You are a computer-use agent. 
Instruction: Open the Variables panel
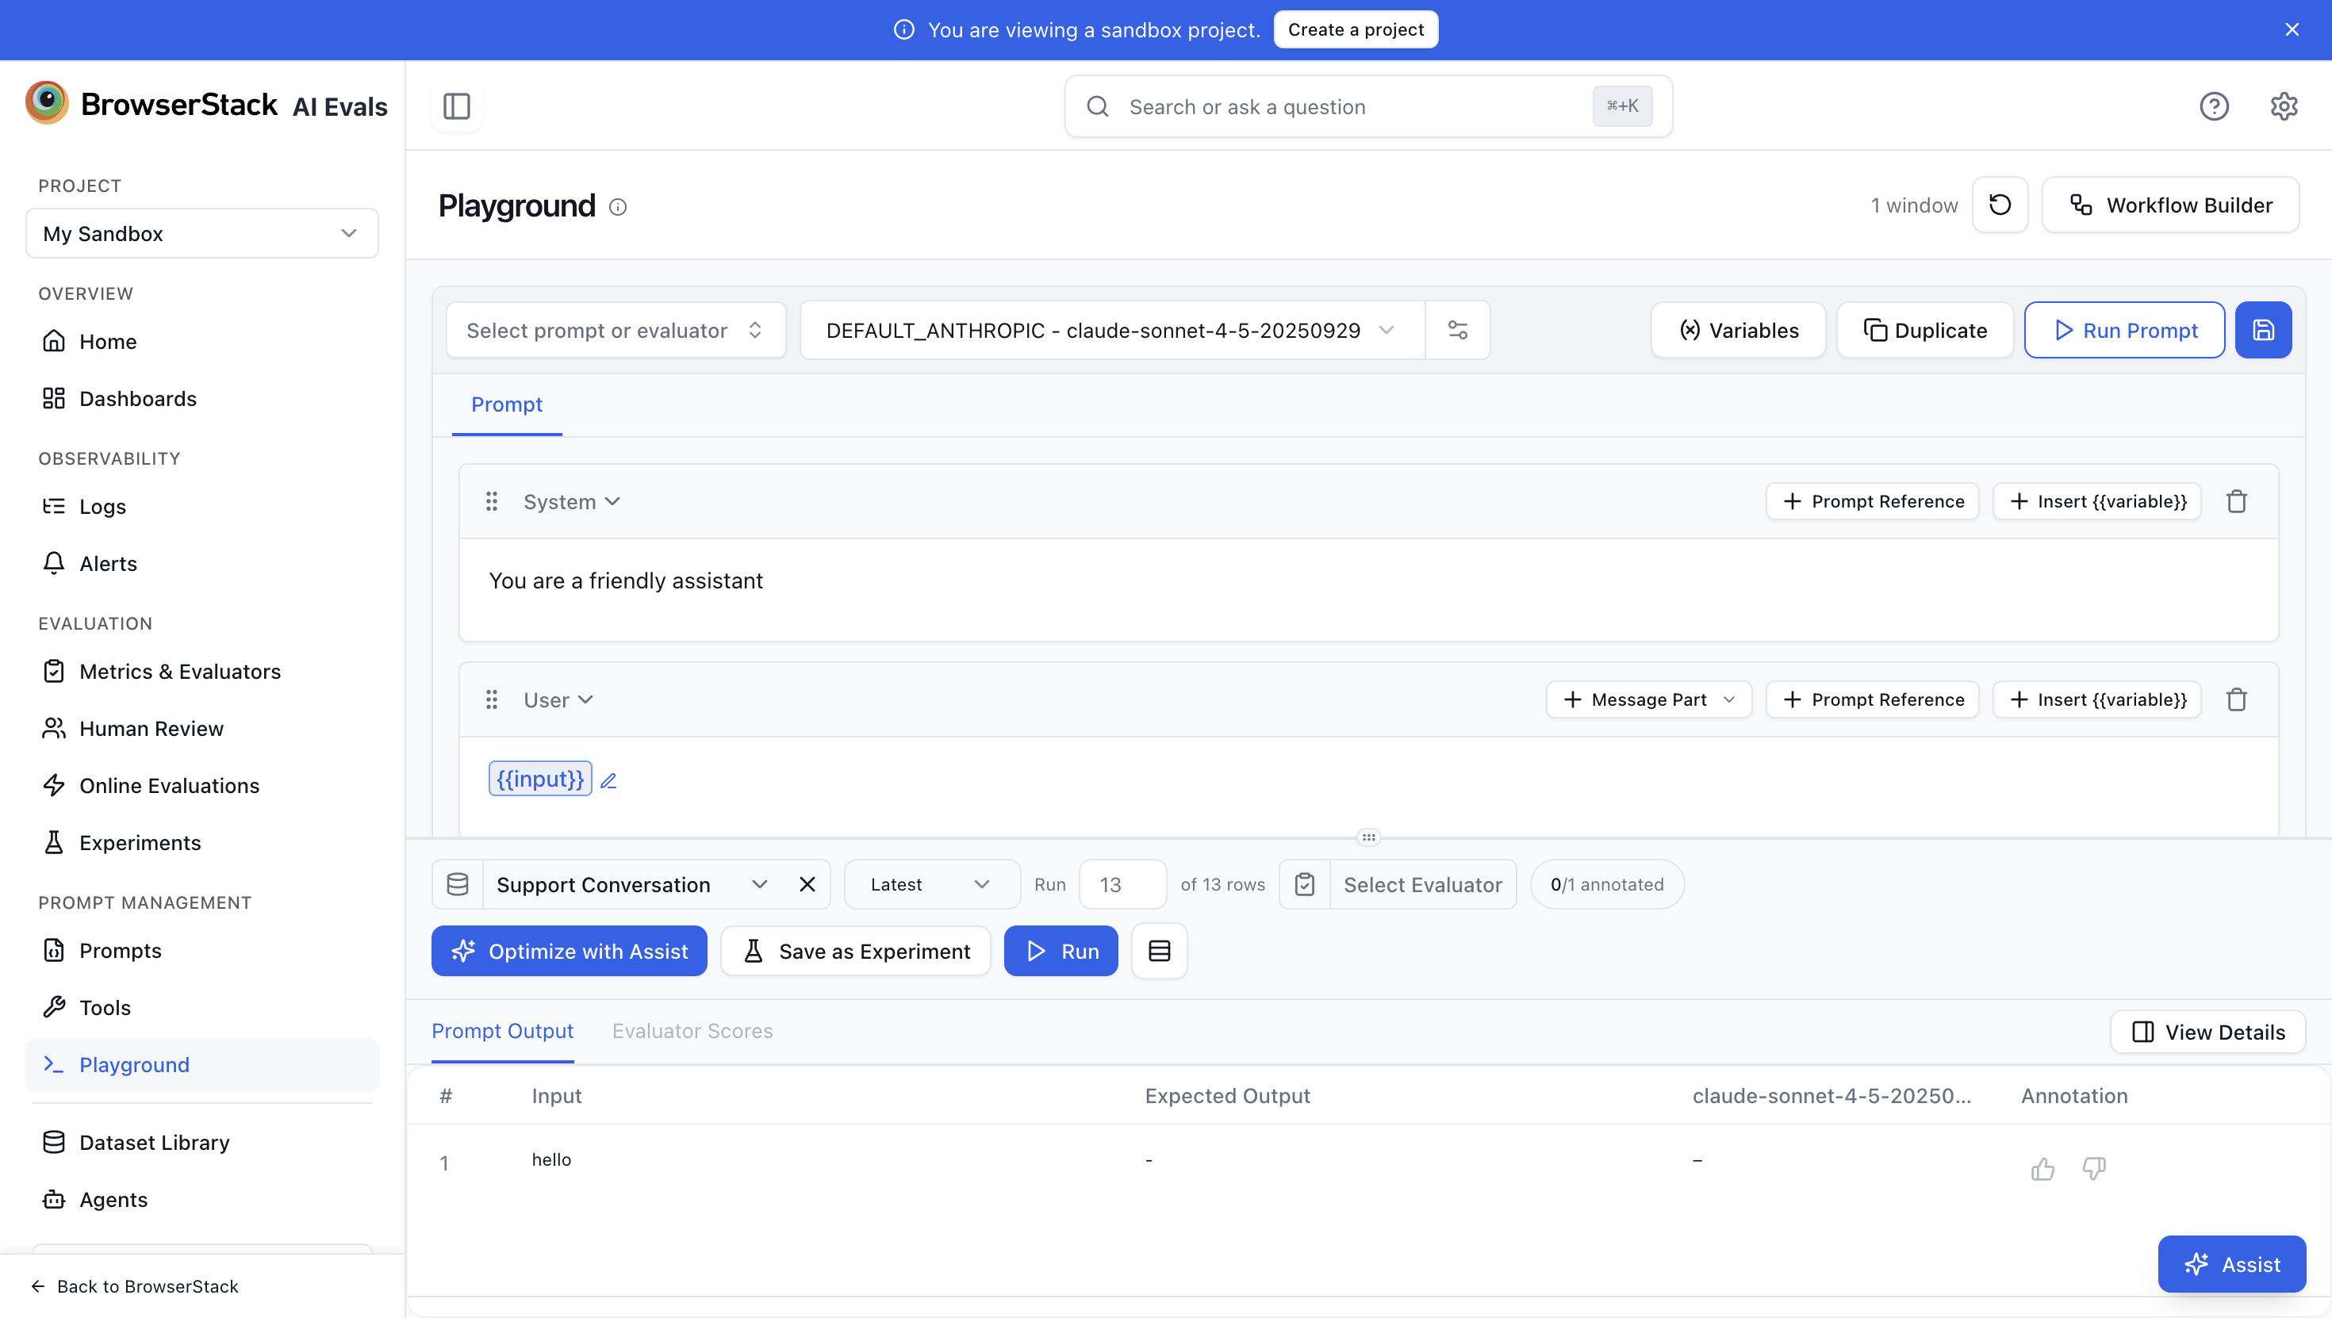pos(1738,331)
